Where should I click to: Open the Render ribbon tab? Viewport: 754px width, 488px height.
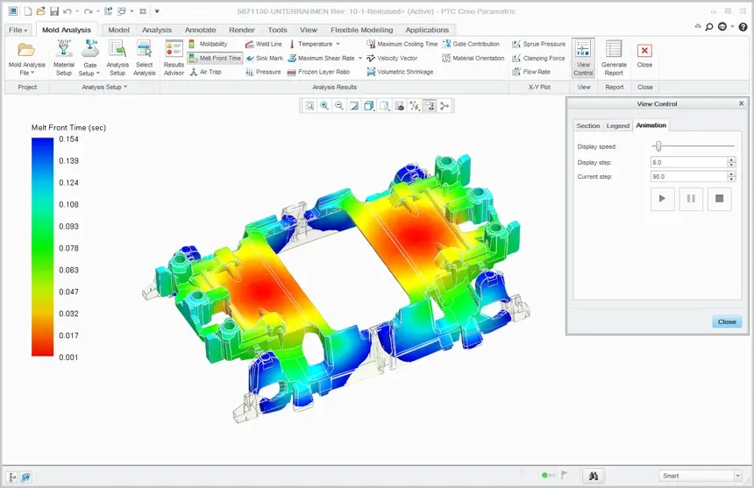[x=242, y=30]
